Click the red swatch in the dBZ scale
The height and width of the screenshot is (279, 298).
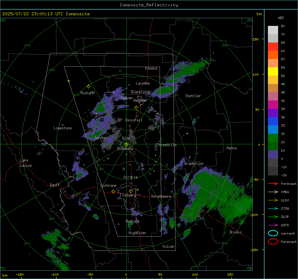pyautogui.click(x=273, y=47)
